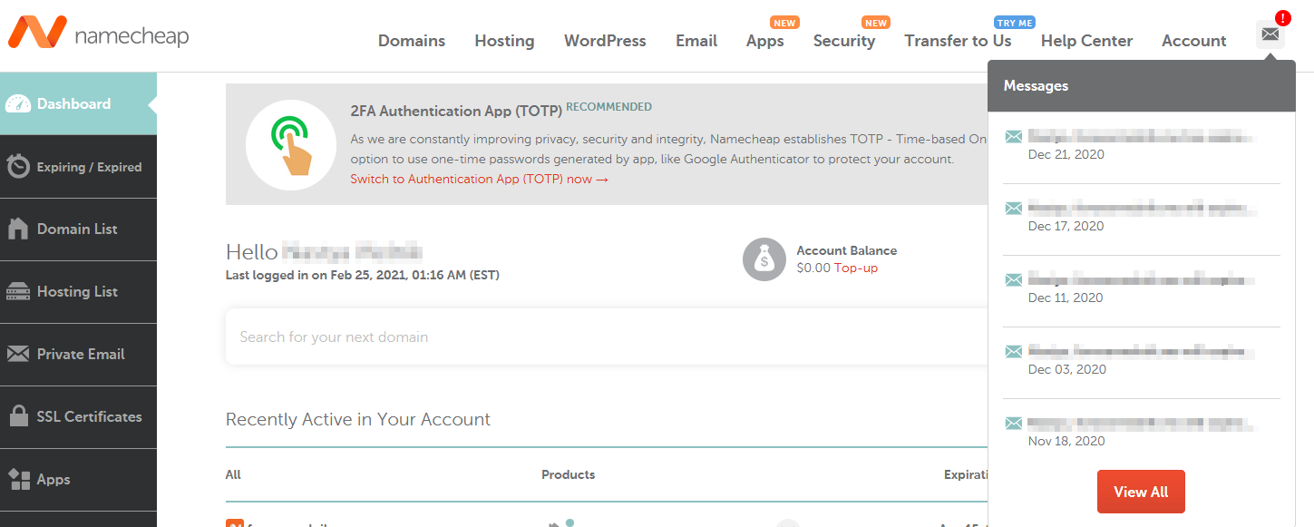Open Apps in the sidebar
Viewport: 1314px width, 527px height.
(78, 480)
